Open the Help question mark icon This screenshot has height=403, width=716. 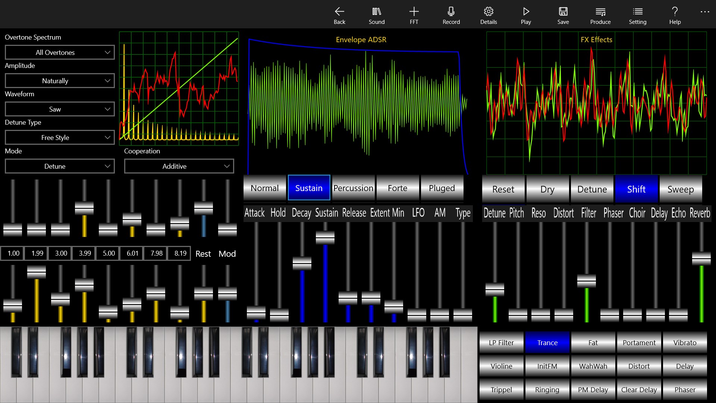675,12
